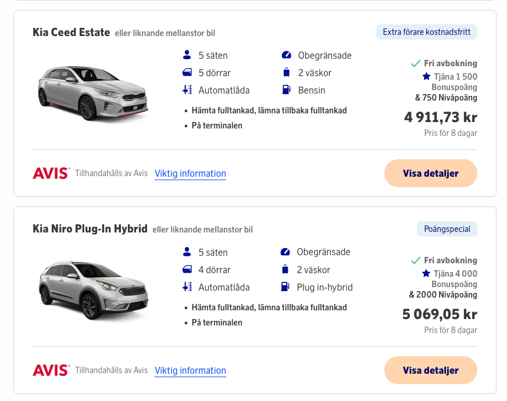Click the luggage icon for Kia Ceed Estate

click(286, 73)
